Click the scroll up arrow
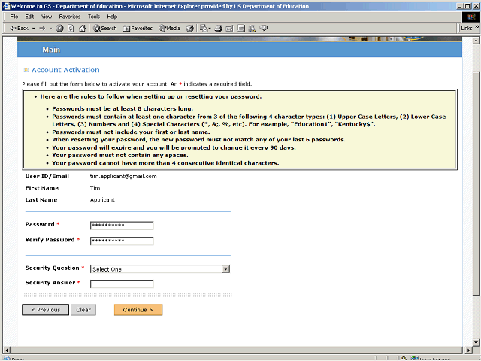Viewport: 481px width, 361px height. pyautogui.click(x=476, y=41)
